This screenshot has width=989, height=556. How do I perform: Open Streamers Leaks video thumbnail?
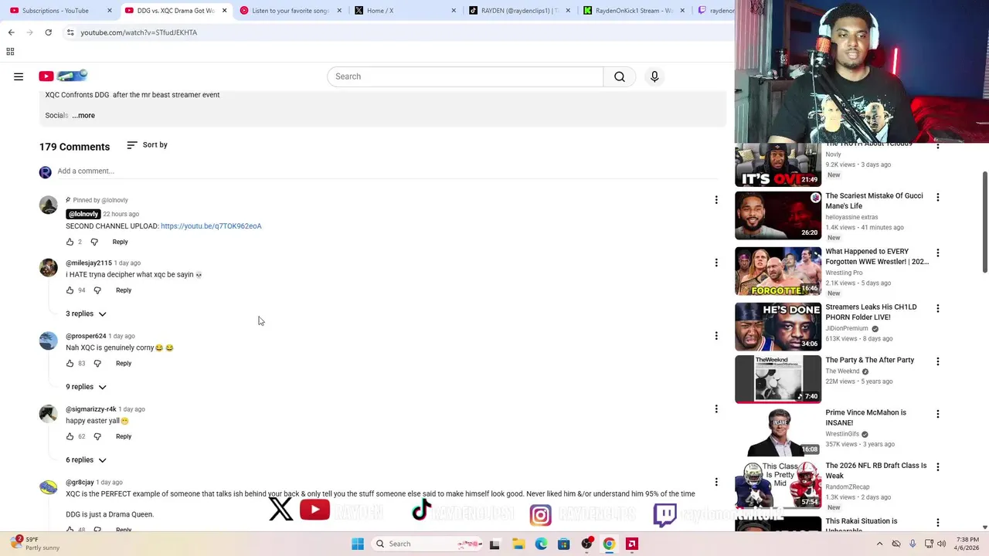(778, 327)
